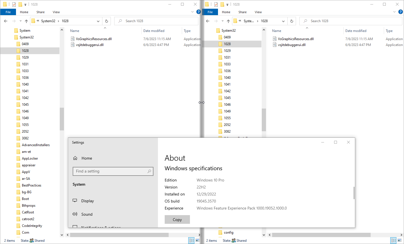Select VsGraphicsResources.dll in right window

[x=296, y=39]
